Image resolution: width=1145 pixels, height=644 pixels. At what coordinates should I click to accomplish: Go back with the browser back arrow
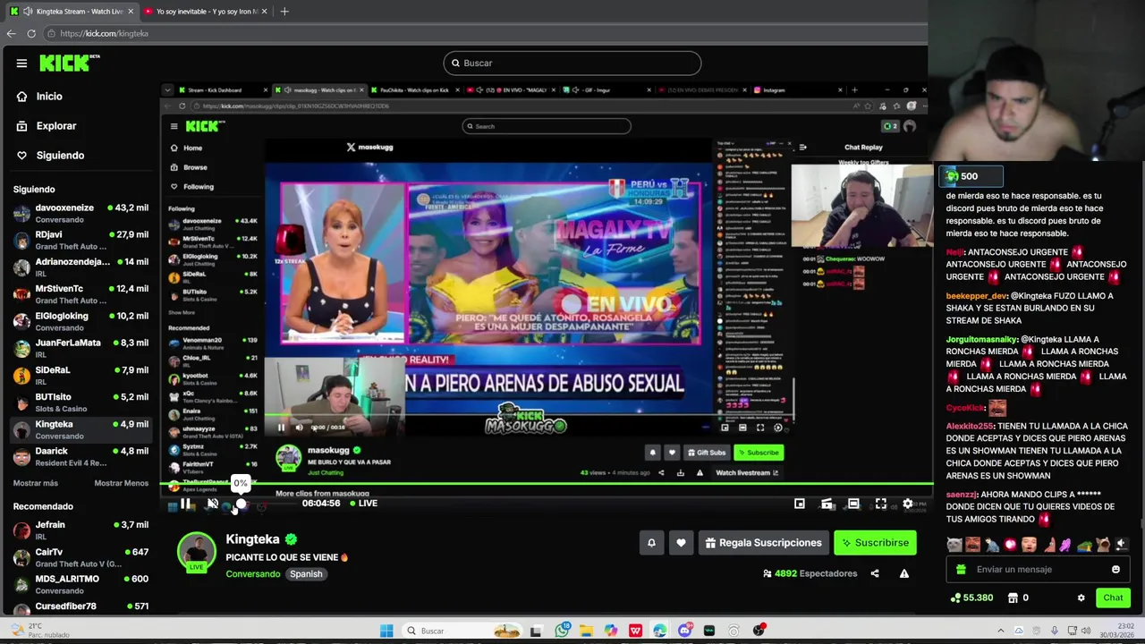coord(11,34)
